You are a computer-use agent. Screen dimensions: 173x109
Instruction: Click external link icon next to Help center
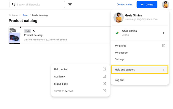click(x=104, y=69)
